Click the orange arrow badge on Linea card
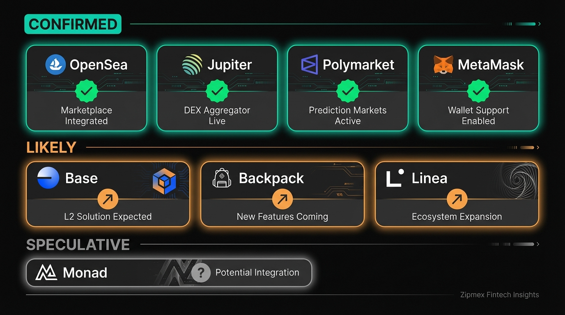 click(x=457, y=199)
